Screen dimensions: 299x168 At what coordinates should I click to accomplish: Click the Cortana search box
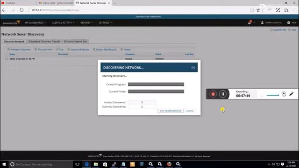pos(41,164)
